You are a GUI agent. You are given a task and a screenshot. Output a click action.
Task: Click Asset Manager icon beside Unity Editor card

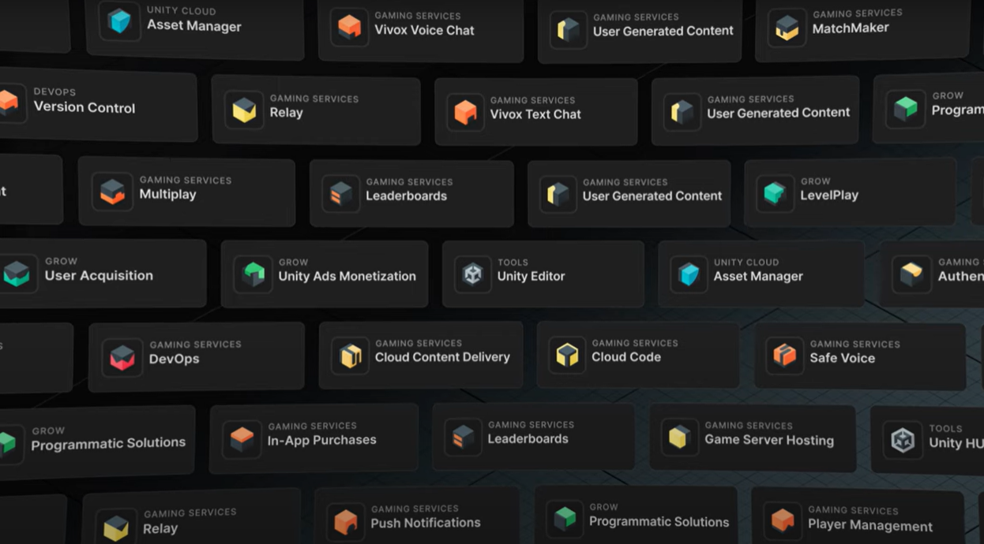(689, 274)
